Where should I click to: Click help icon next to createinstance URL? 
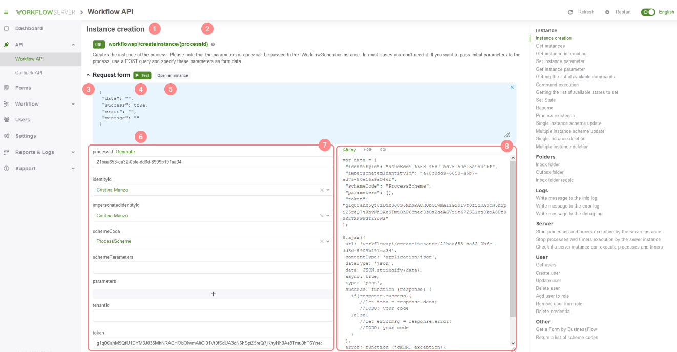[213, 45]
